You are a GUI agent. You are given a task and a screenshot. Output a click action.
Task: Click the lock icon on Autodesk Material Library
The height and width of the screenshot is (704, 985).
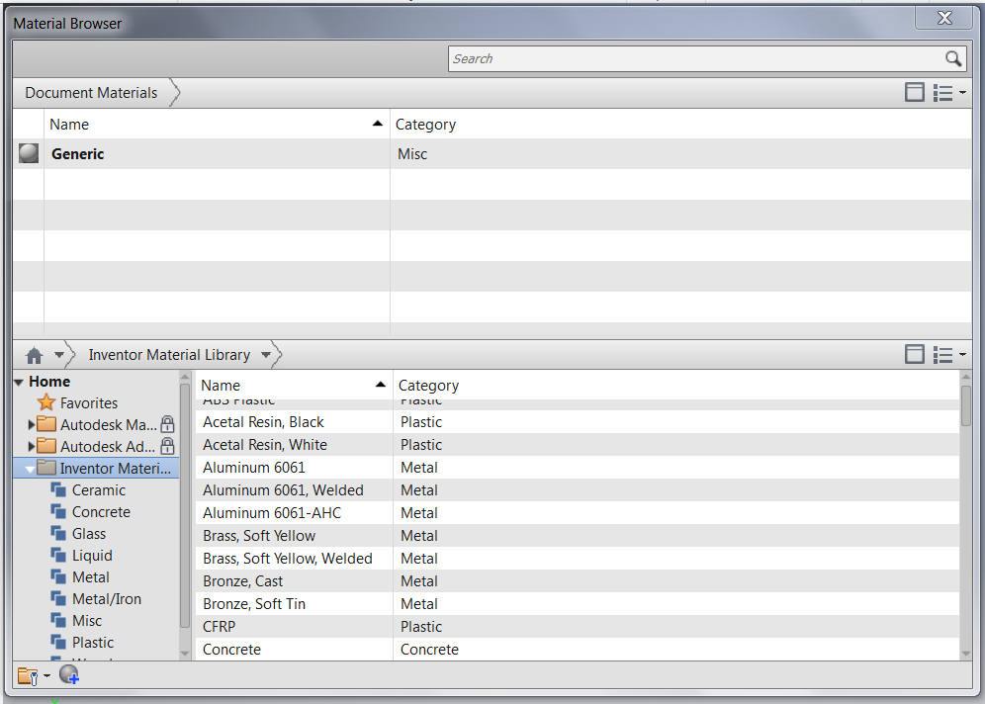coord(168,424)
